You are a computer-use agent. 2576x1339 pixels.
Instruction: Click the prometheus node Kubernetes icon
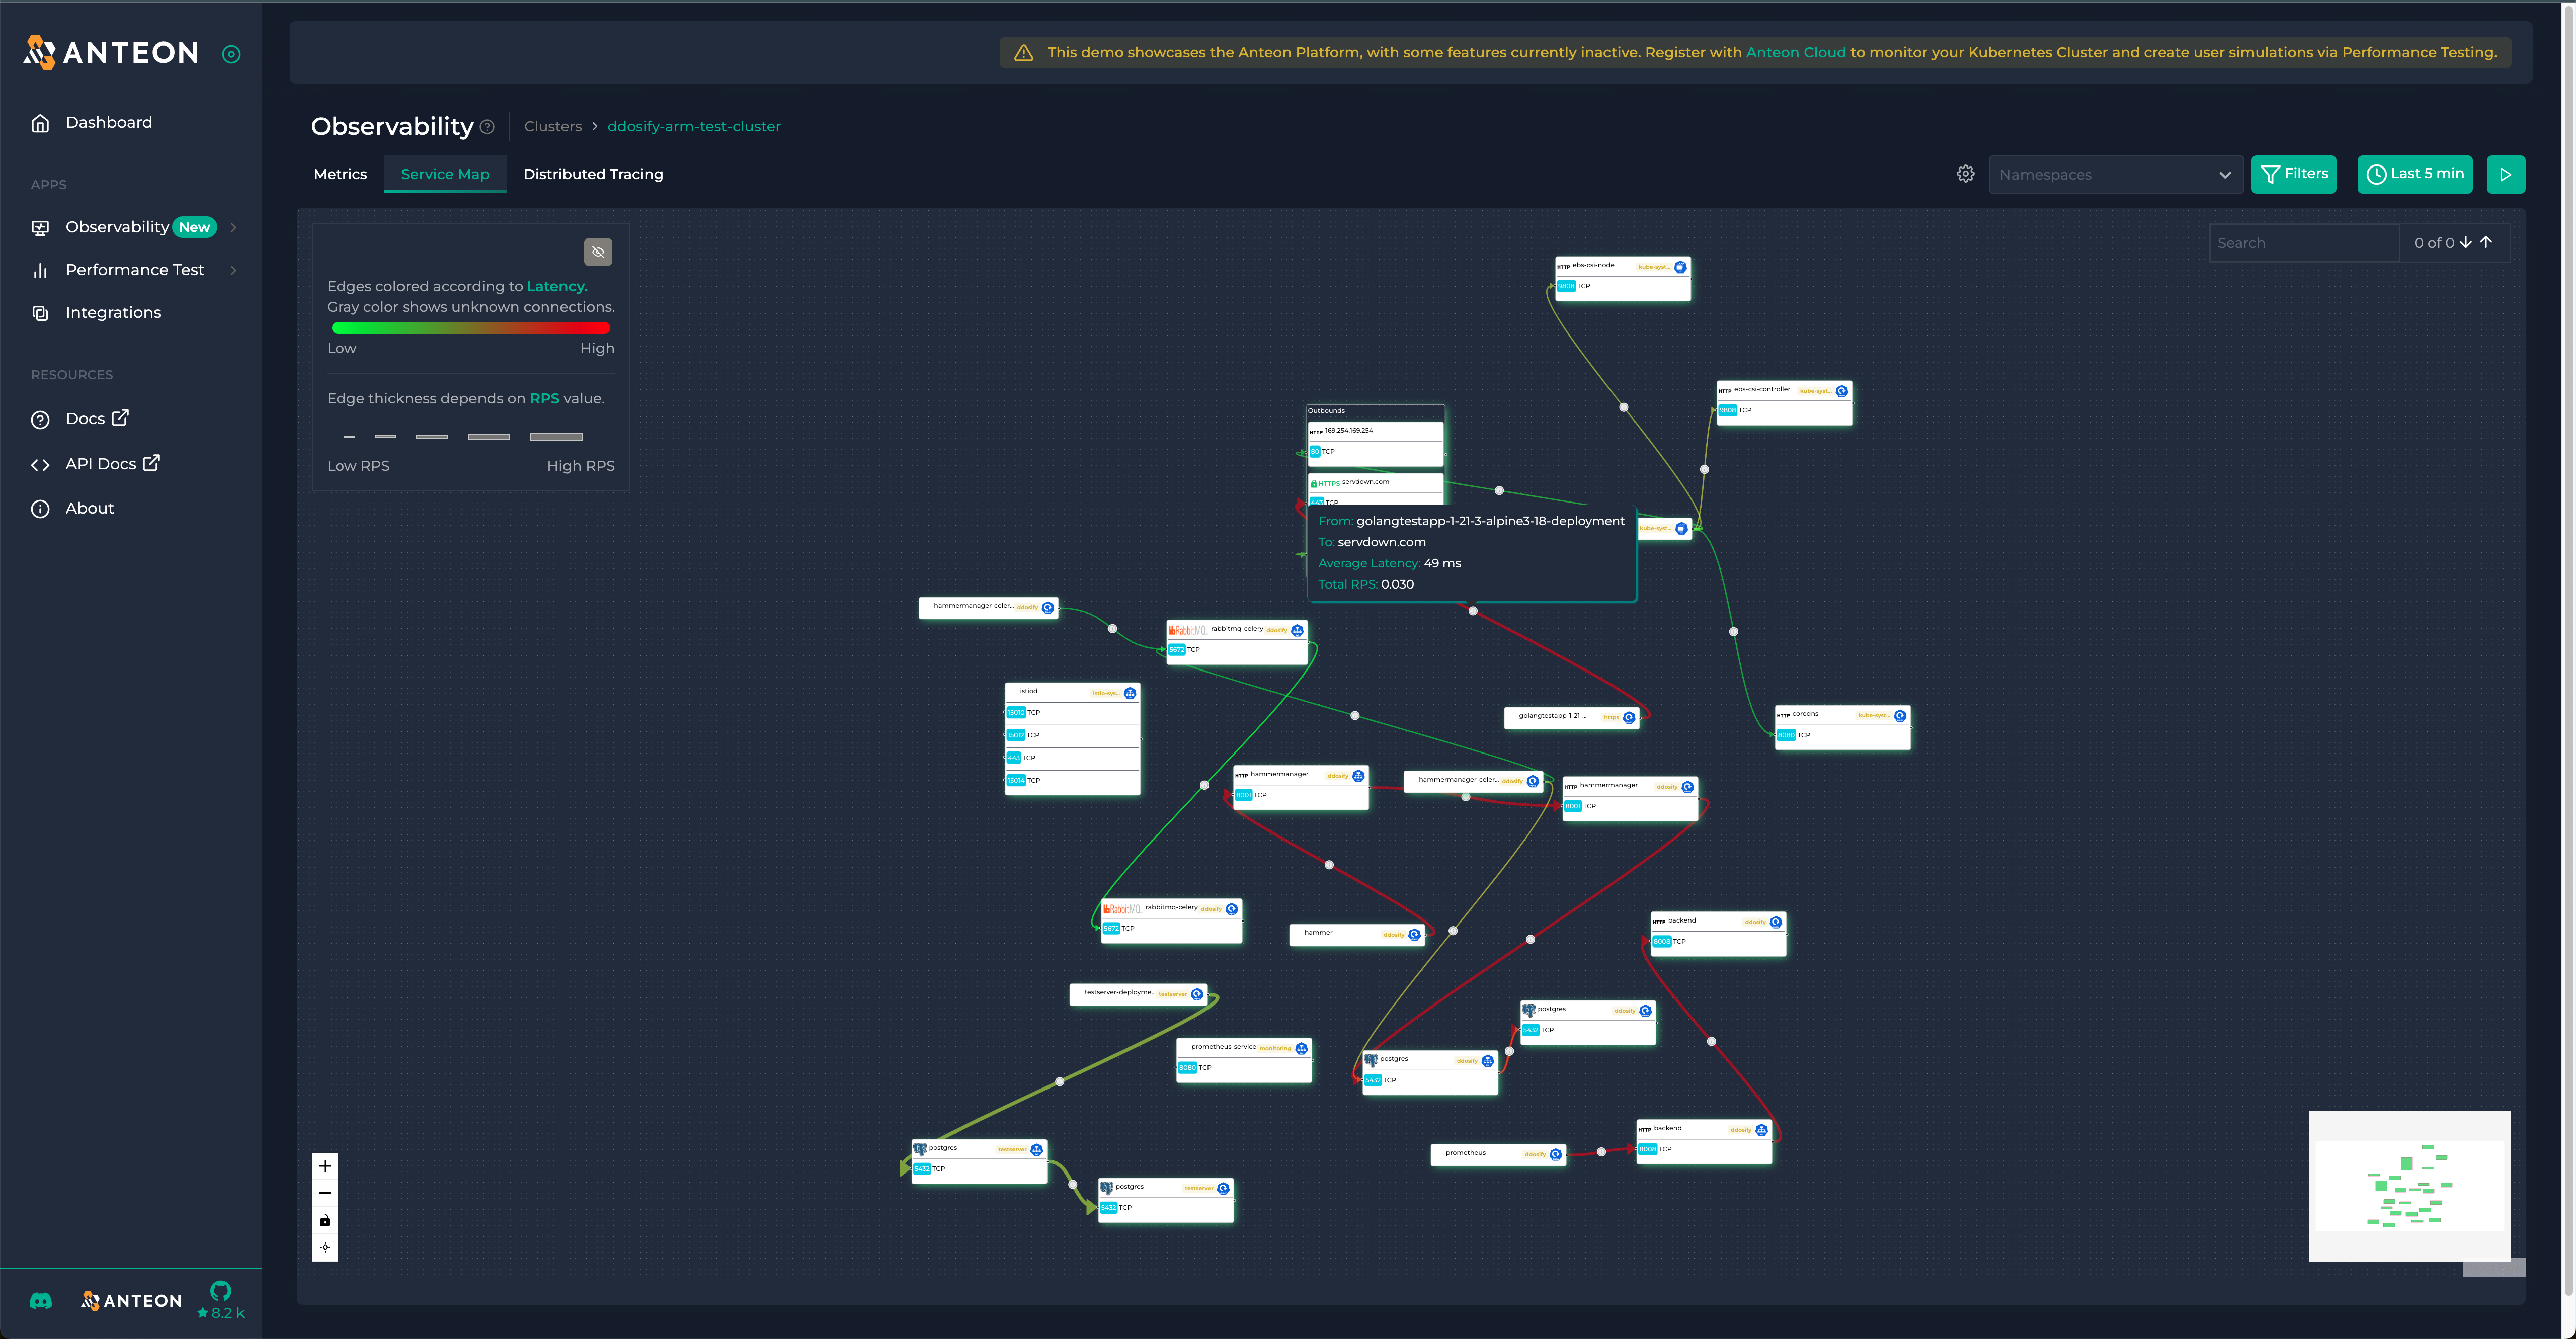click(x=1555, y=1154)
